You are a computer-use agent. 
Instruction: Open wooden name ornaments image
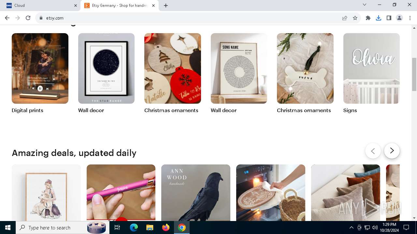(x=173, y=68)
